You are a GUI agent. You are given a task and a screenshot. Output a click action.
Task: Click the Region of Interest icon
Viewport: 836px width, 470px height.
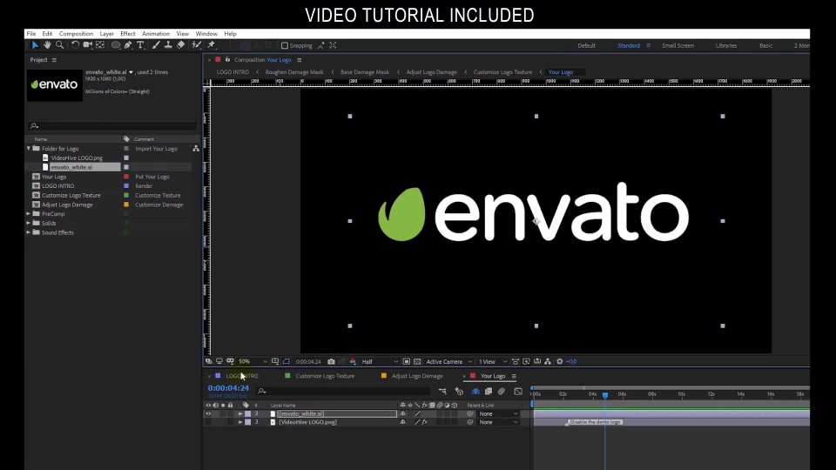407,361
